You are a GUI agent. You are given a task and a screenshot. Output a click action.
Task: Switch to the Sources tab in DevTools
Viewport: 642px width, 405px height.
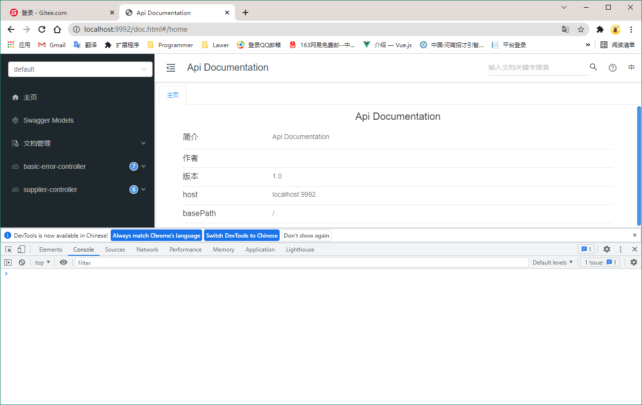pos(115,249)
